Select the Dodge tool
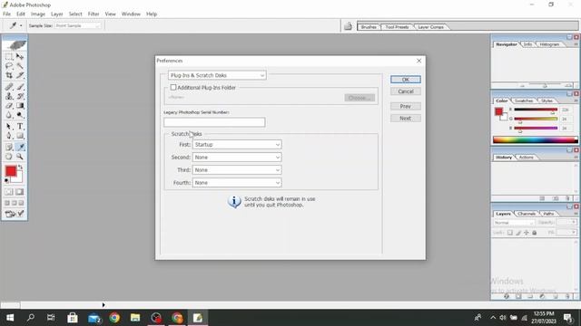Screen dimensions: 581x326 [20, 115]
